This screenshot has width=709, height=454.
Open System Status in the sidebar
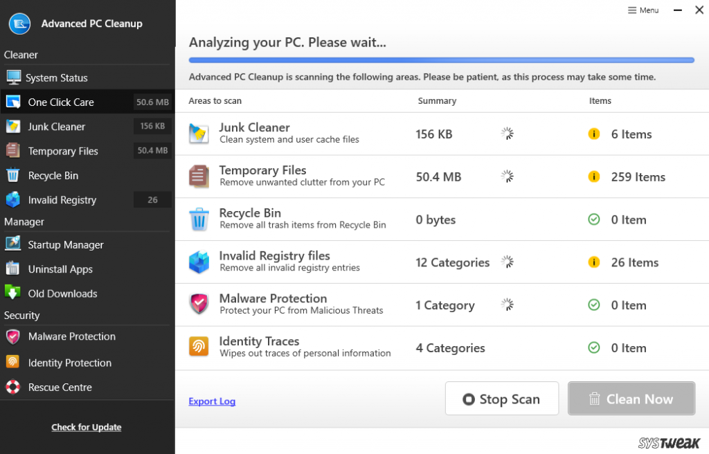pyautogui.click(x=87, y=78)
